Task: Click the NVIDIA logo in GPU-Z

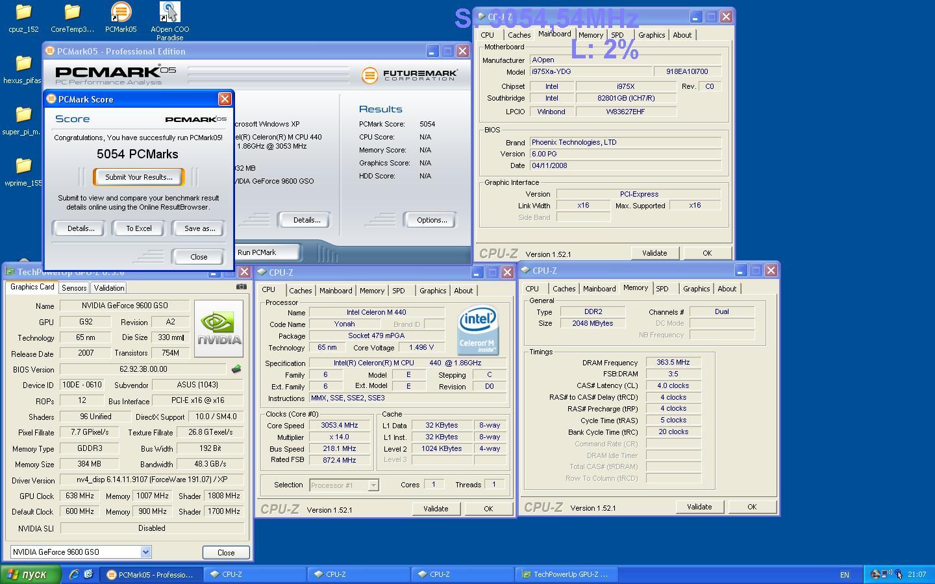Action: tap(219, 328)
